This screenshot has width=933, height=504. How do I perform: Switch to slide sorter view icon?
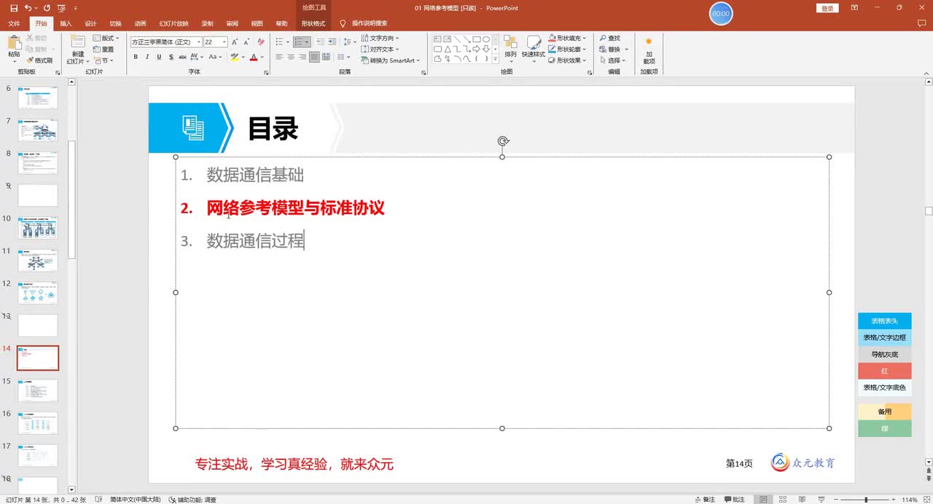click(781, 500)
